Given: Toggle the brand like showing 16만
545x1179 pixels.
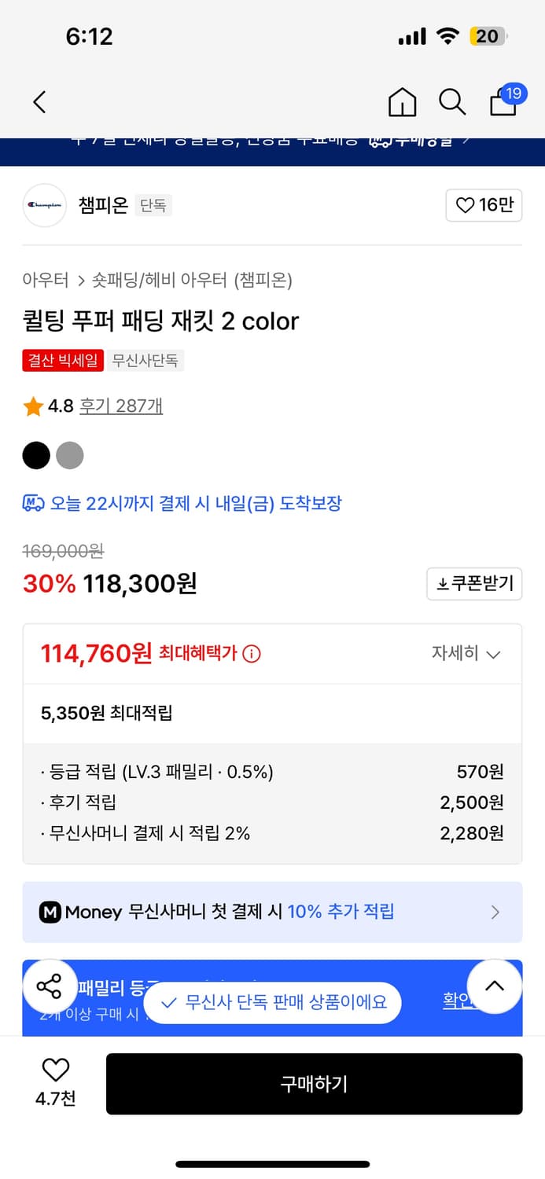Looking at the screenshot, I should 484,205.
